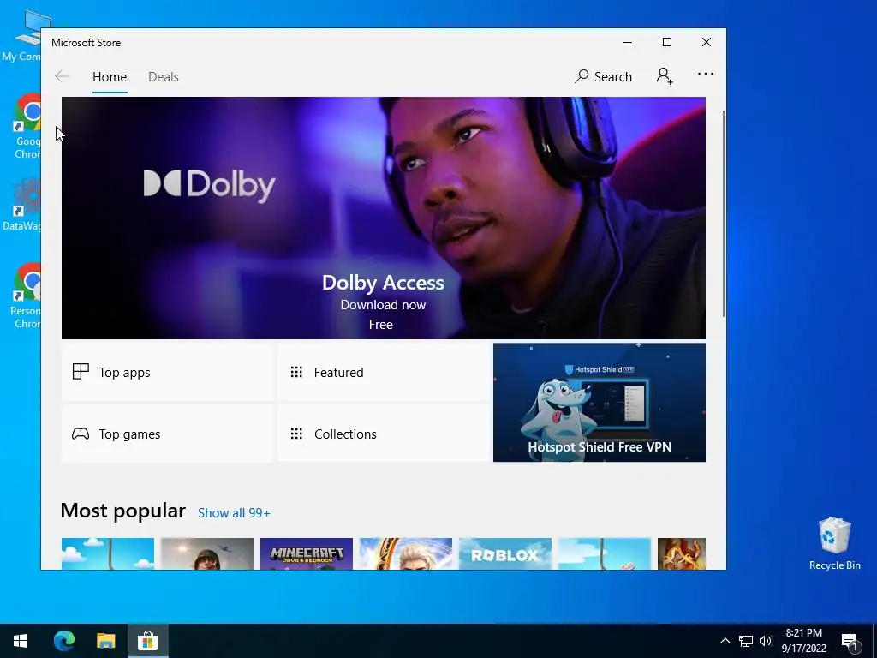Click the network icon in system tray
877x658 pixels.
pos(746,641)
